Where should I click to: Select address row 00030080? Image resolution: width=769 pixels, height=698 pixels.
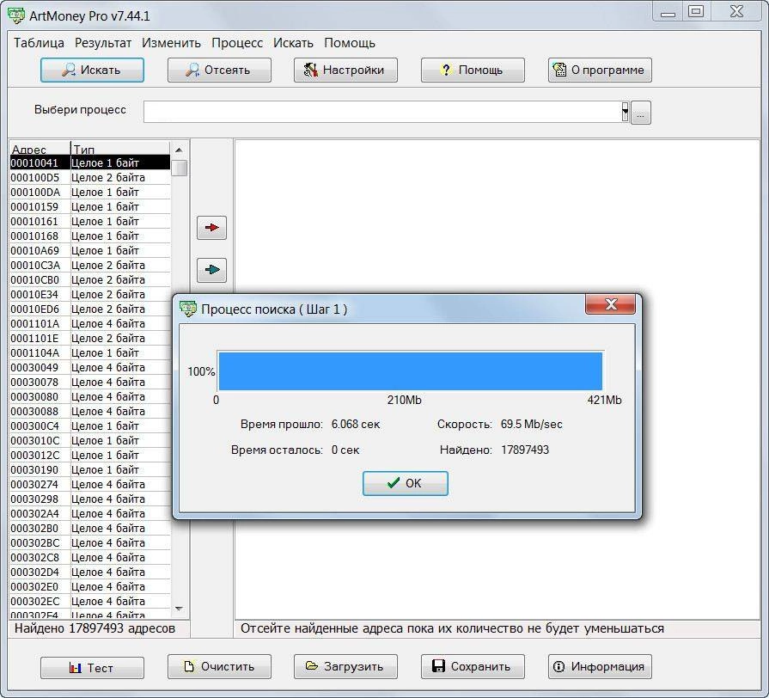(90, 397)
